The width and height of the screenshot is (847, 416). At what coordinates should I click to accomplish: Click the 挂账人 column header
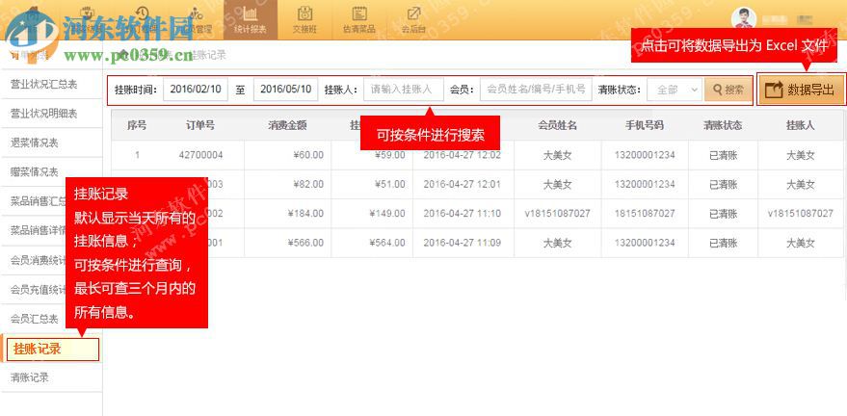click(801, 126)
